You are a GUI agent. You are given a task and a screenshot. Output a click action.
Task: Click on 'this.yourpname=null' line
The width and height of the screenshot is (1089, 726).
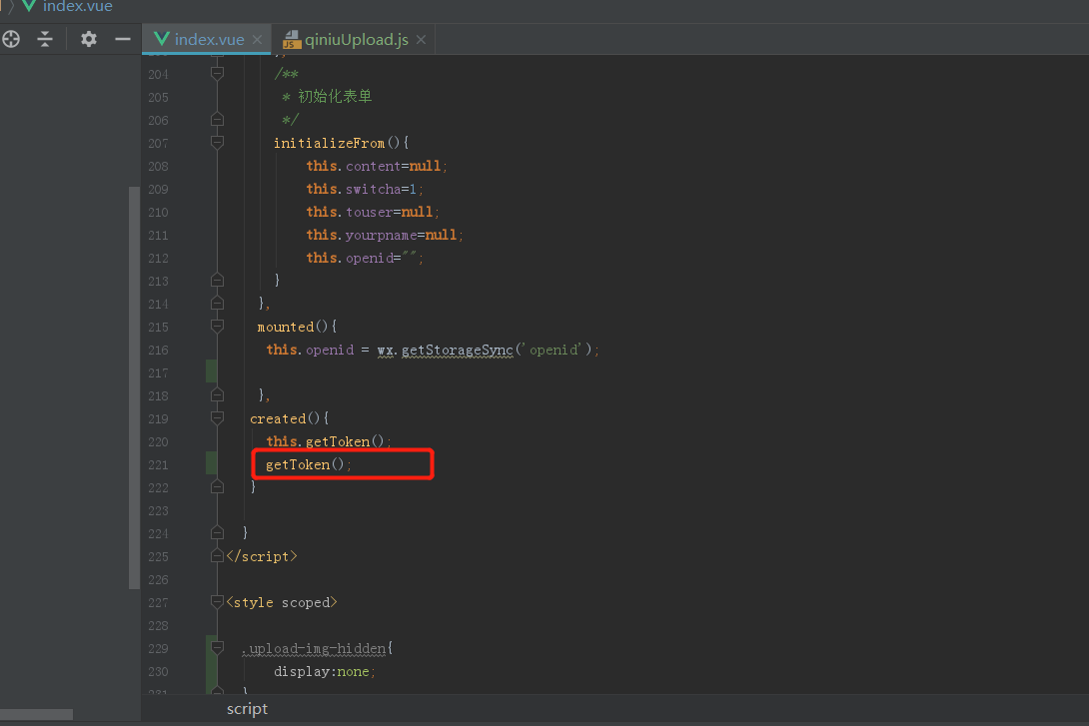[385, 235]
